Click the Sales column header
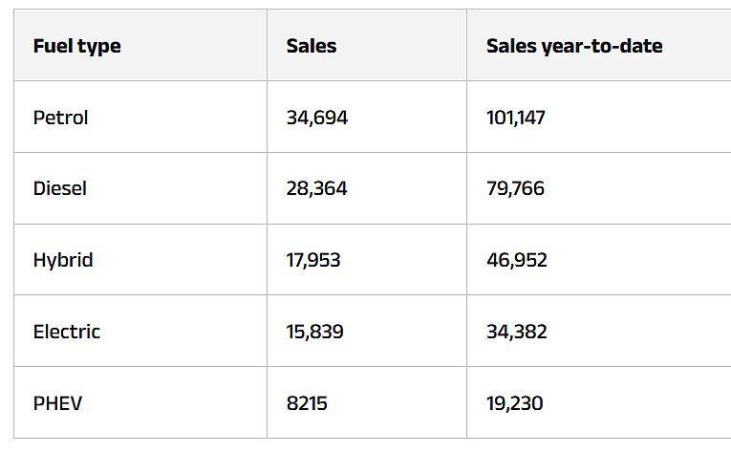 (312, 46)
